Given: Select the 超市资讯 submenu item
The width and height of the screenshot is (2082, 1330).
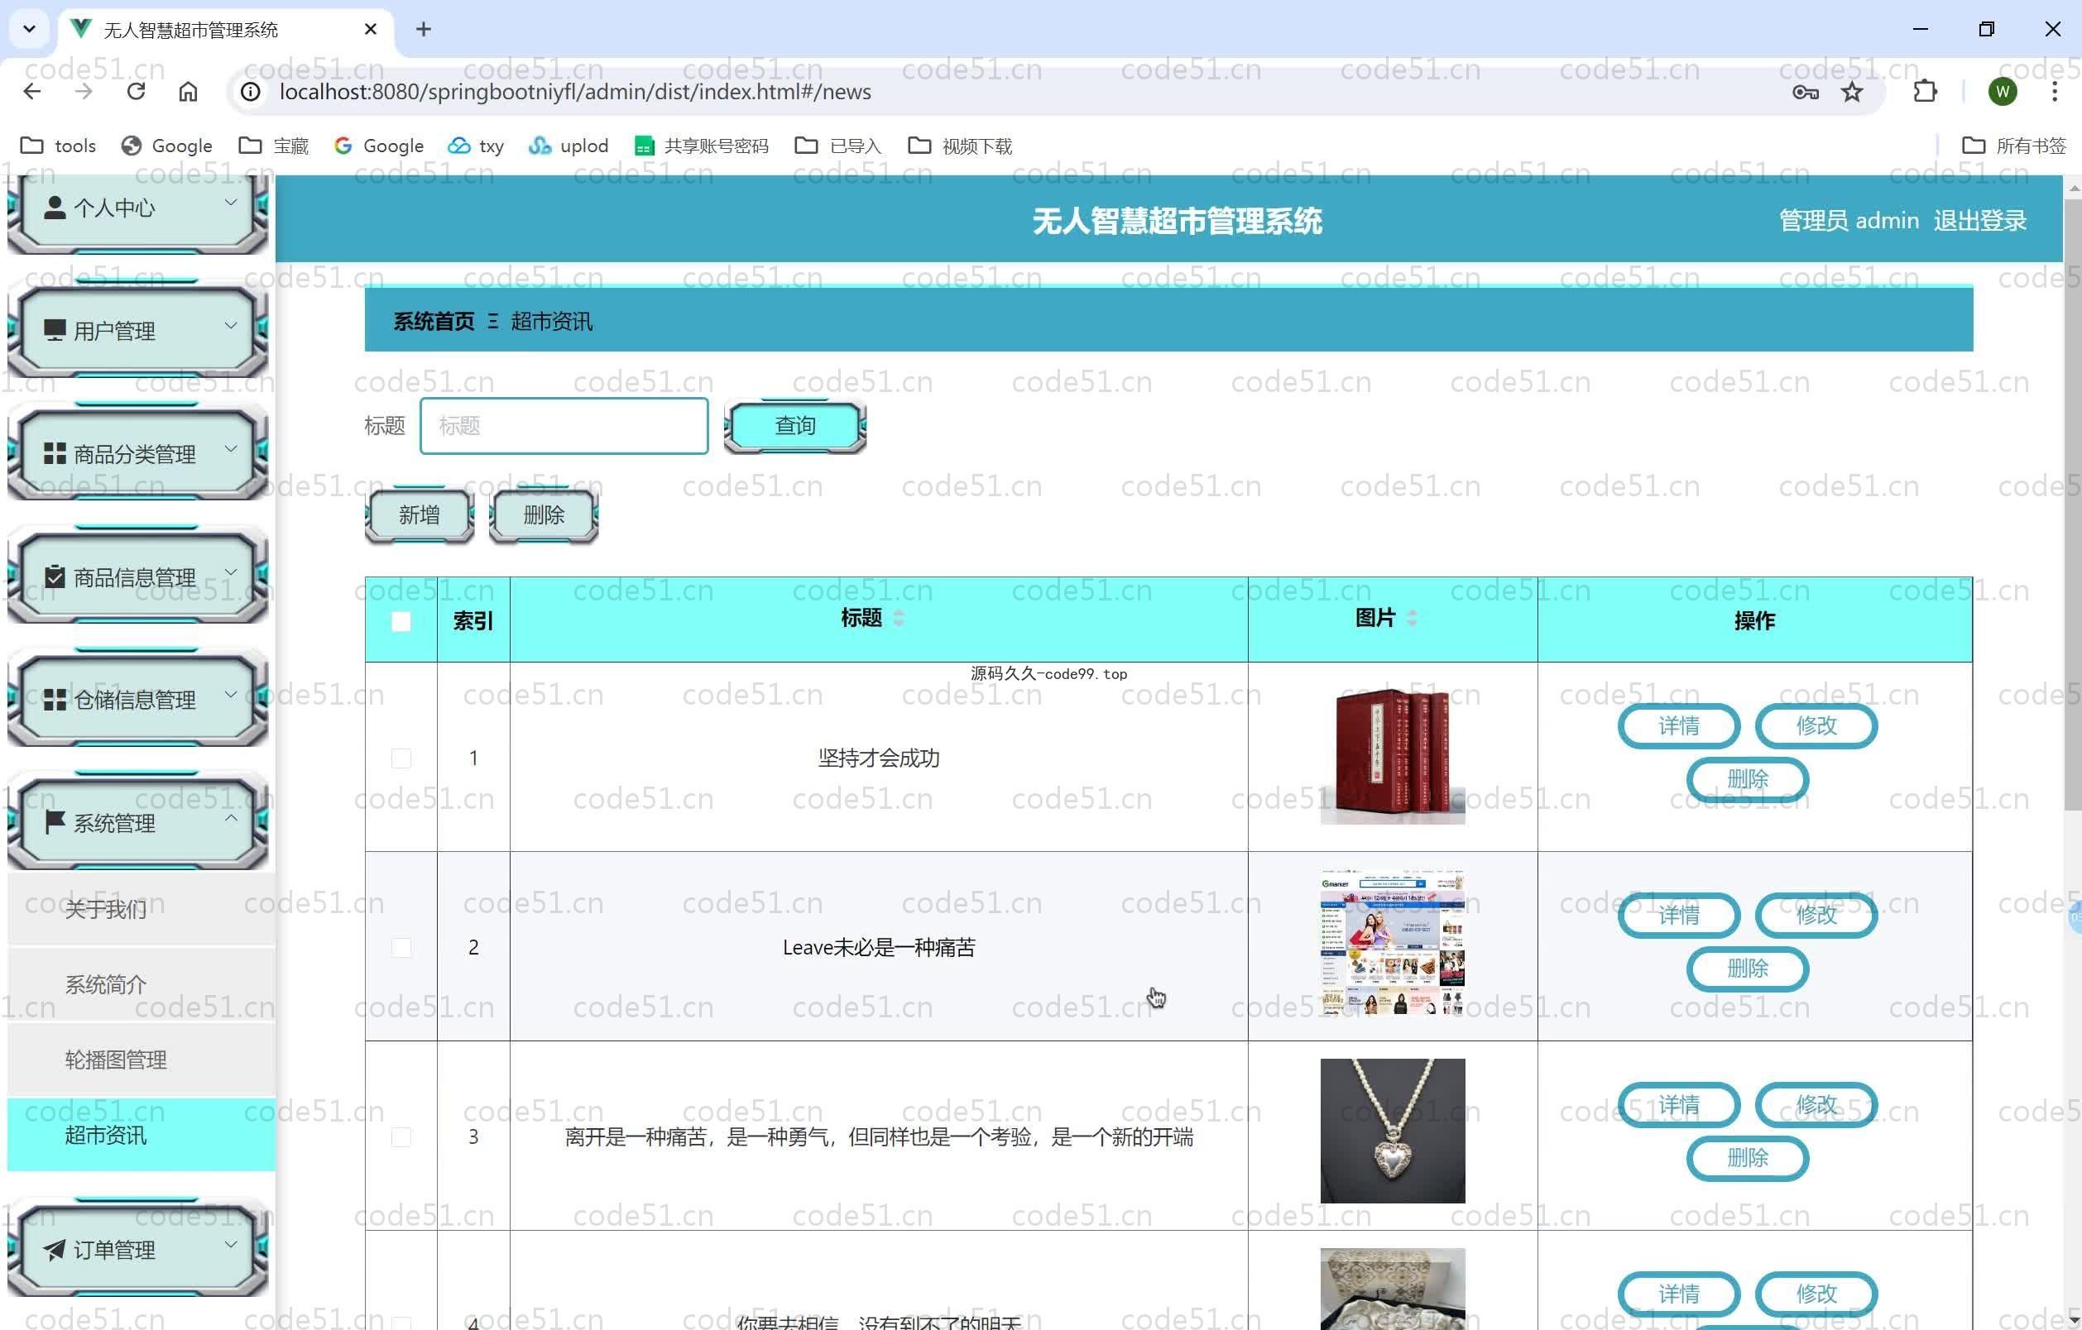Looking at the screenshot, I should pyautogui.click(x=141, y=1135).
